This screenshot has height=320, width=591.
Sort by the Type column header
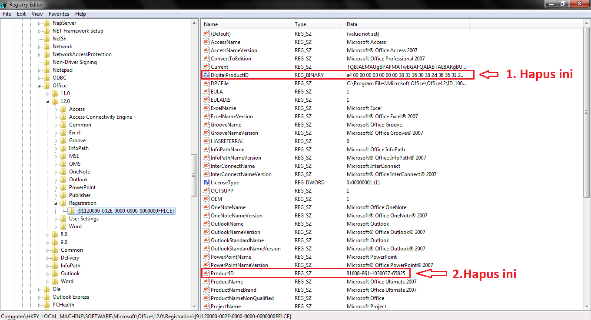(318, 24)
